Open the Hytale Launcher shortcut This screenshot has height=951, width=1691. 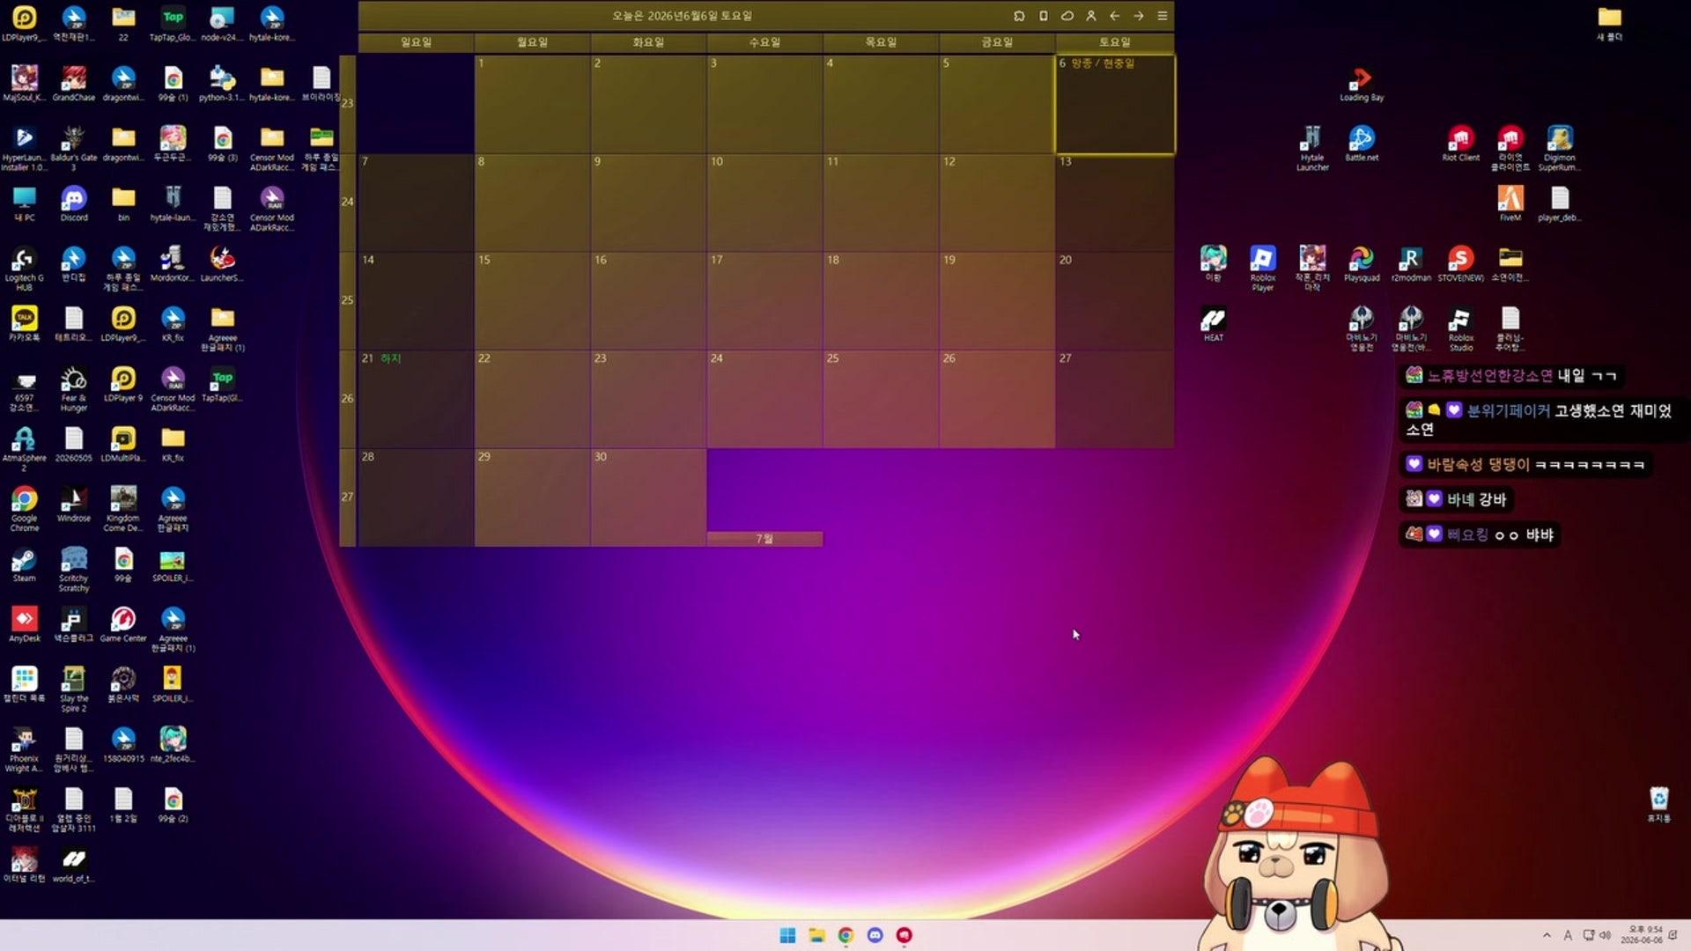tap(1312, 148)
